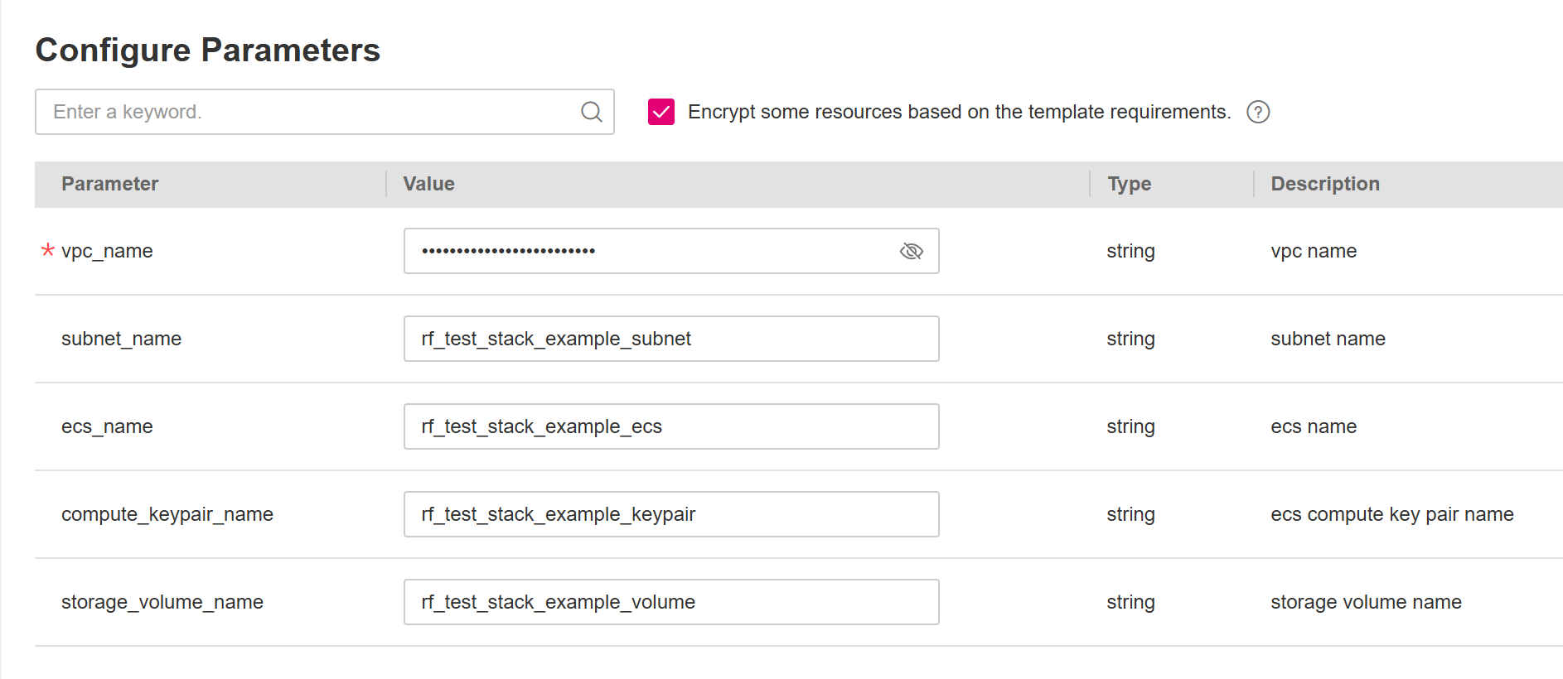Focus the 'Enter a keyword' search field
Image resolution: width=1563 pixels, height=679 pixels.
click(x=325, y=112)
